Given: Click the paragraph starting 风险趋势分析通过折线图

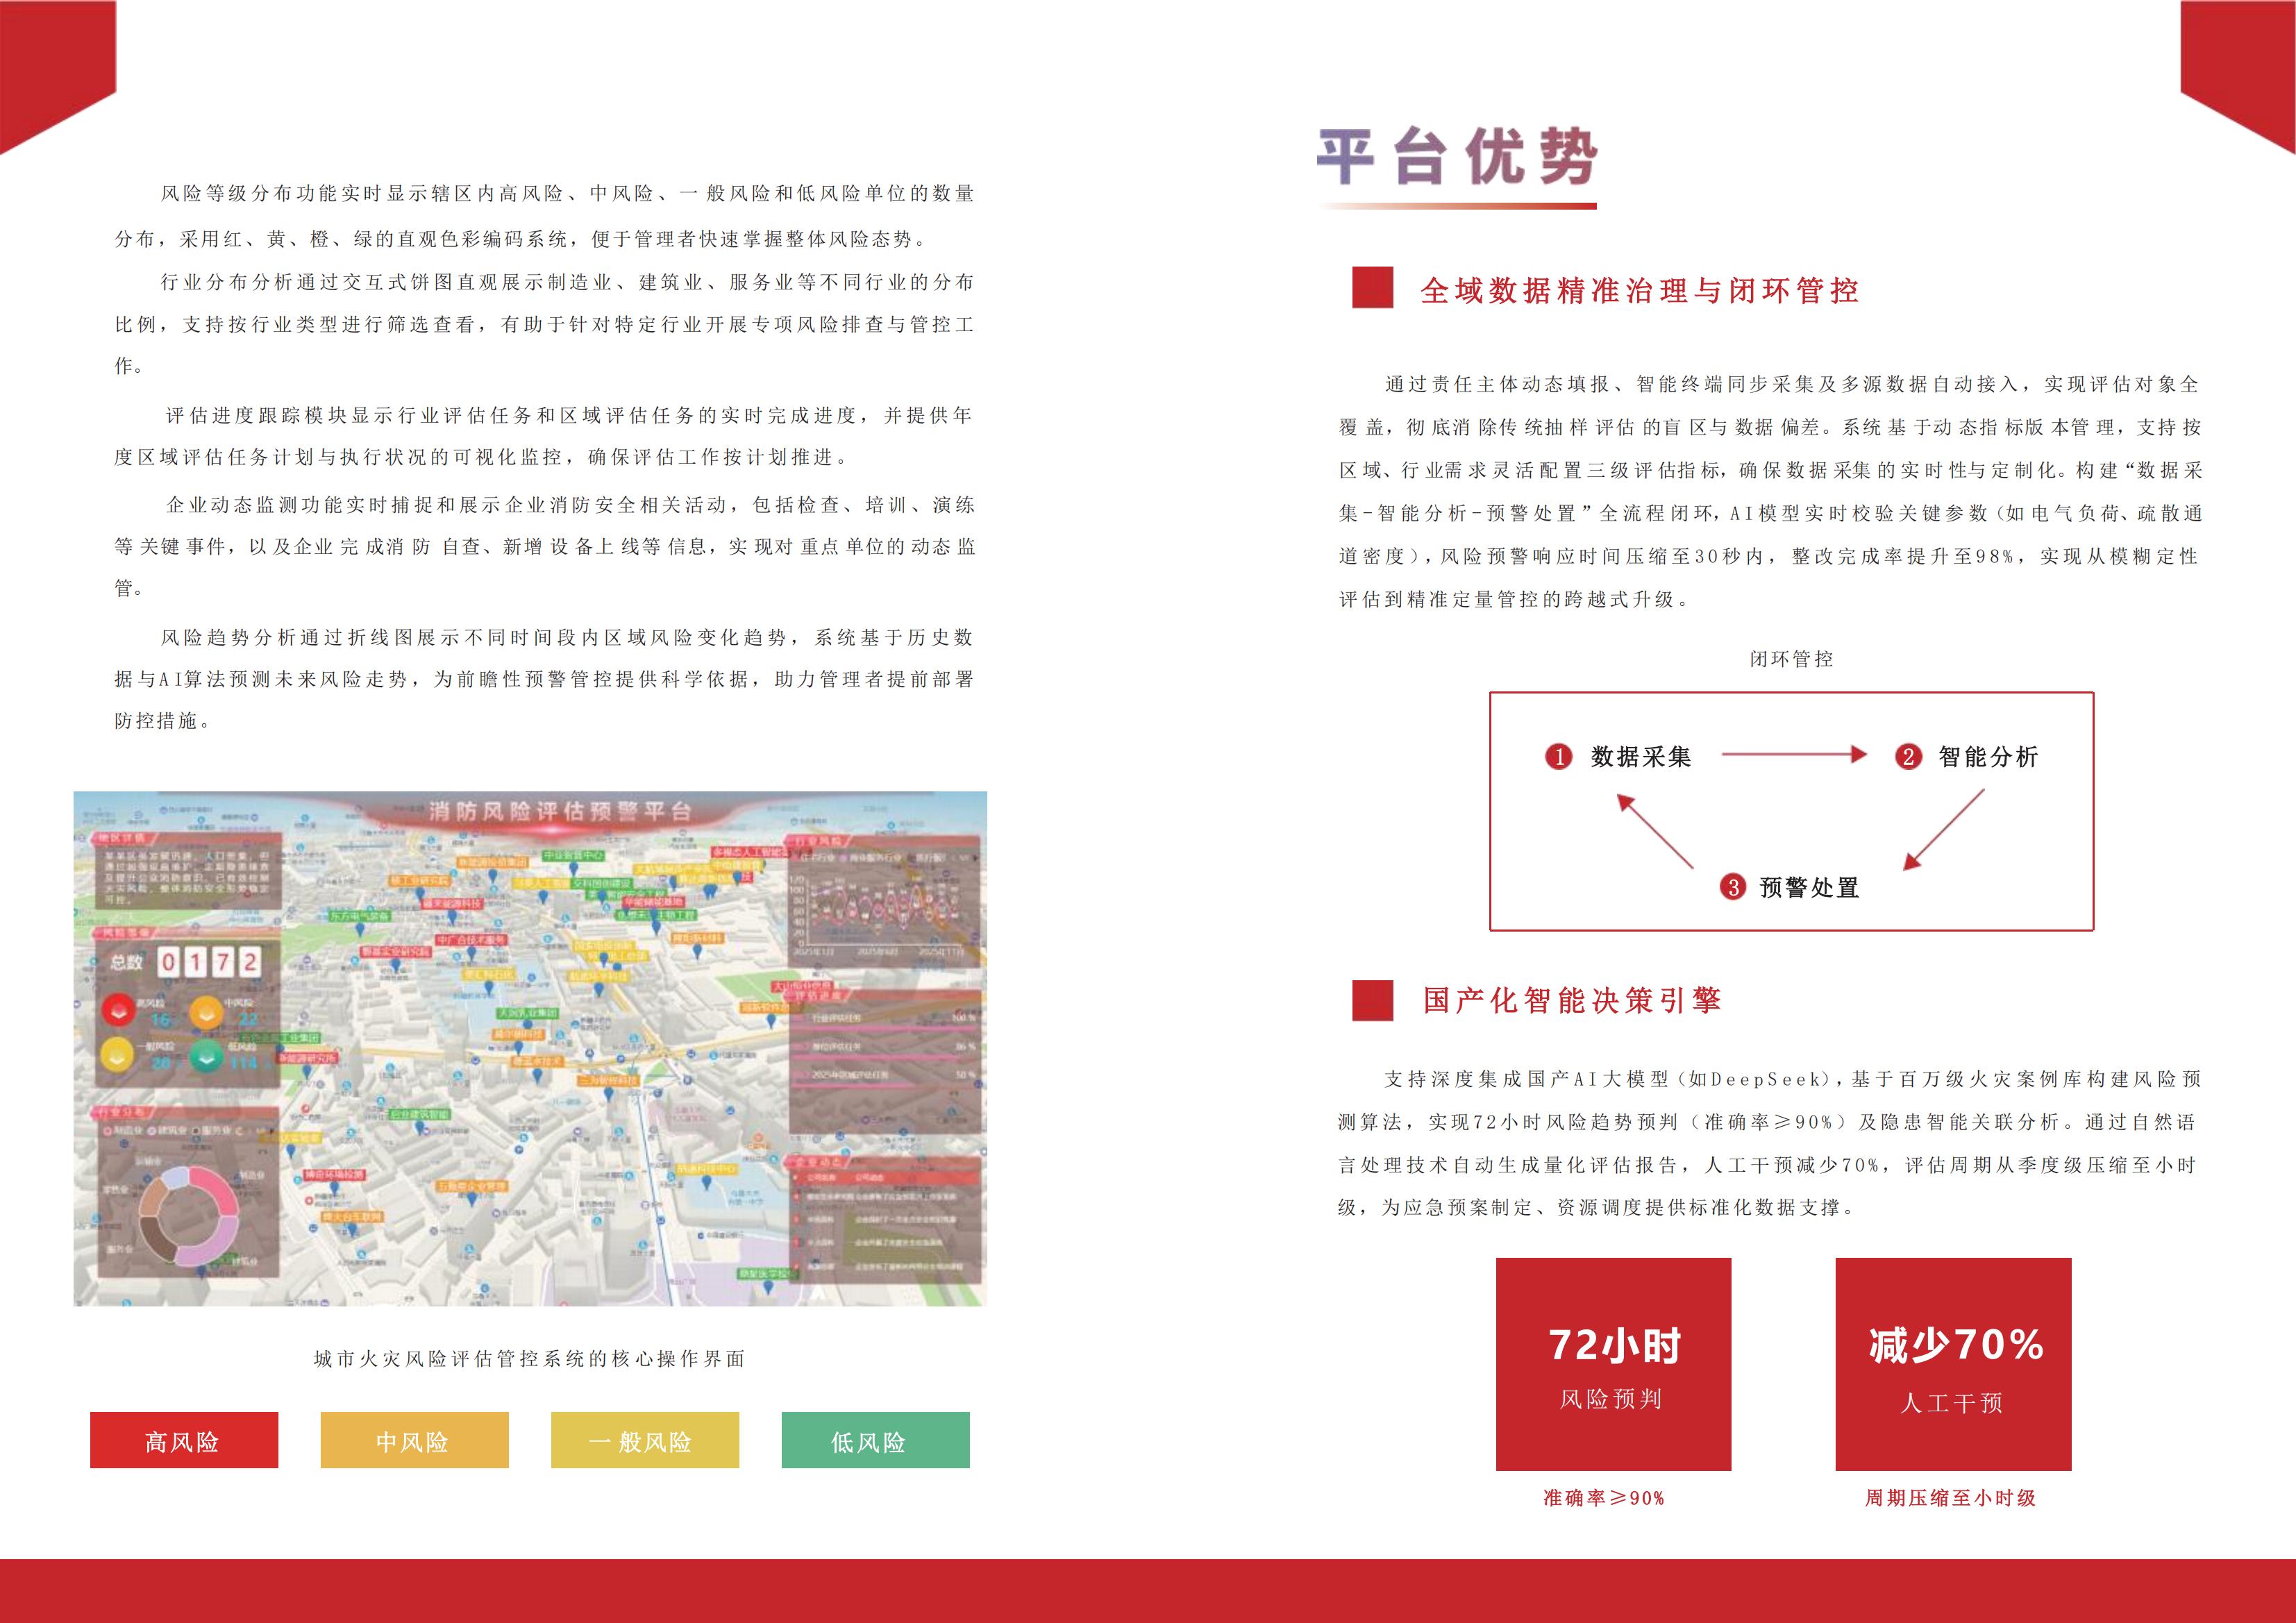Looking at the screenshot, I should [545, 678].
